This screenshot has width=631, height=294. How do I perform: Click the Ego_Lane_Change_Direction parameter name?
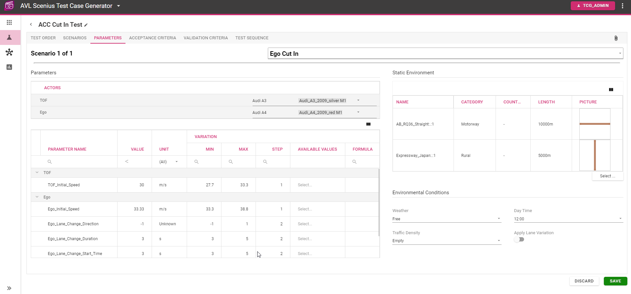[73, 224]
